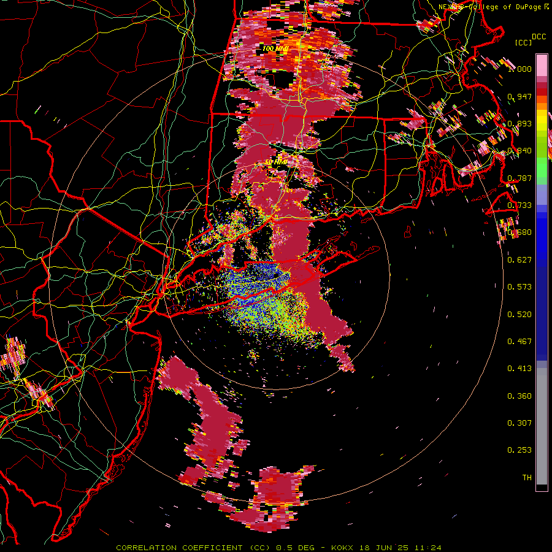Image resolution: width=552 pixels, height=552 pixels.
Task: Click the '0.733' color scale label
Action: pos(519,205)
